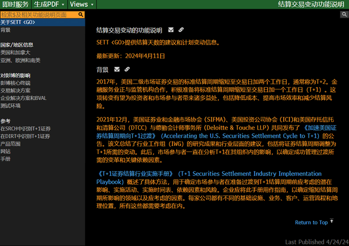The width and height of the screenshot is (349, 246).
Task: Open the 背景 sidebar entry
Action: point(5,30)
